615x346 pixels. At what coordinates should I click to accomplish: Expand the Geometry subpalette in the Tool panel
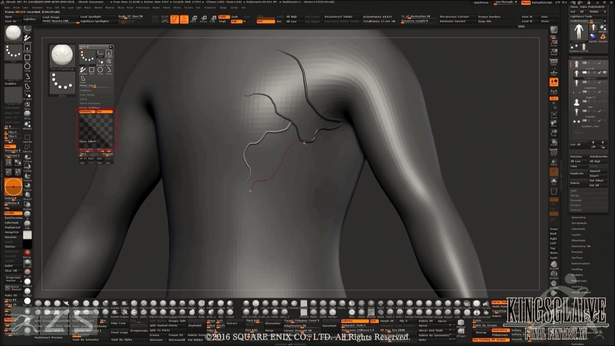pyautogui.click(x=578, y=218)
